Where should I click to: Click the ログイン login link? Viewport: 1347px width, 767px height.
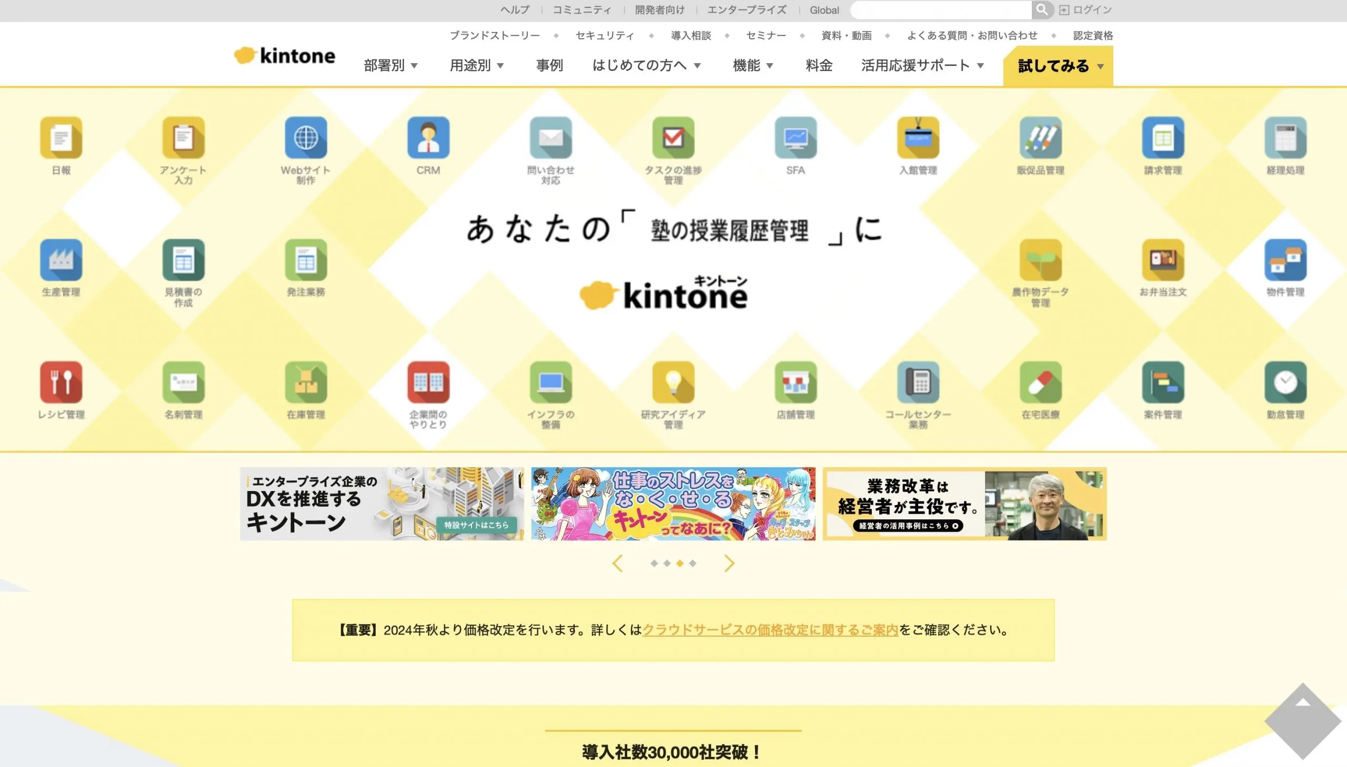click(1085, 9)
